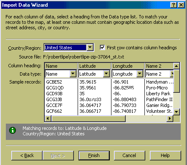Open the Name 2 data type dropdown

172,74
